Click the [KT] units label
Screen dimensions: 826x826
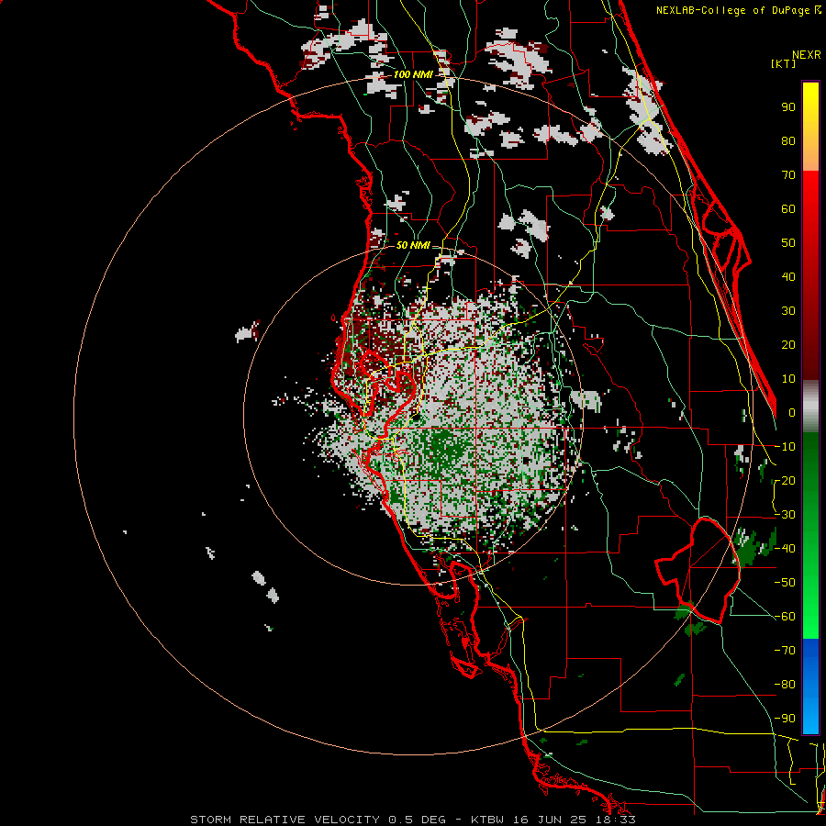pos(784,63)
